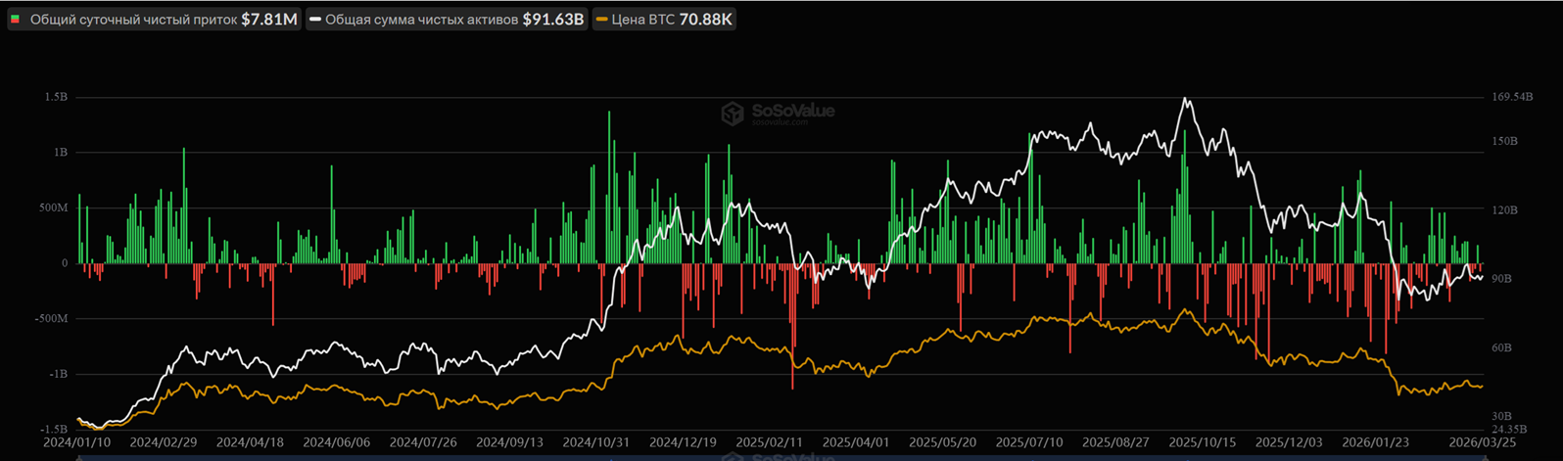Click the white line legend marker
The width and height of the screenshot is (1563, 461).
tap(315, 20)
